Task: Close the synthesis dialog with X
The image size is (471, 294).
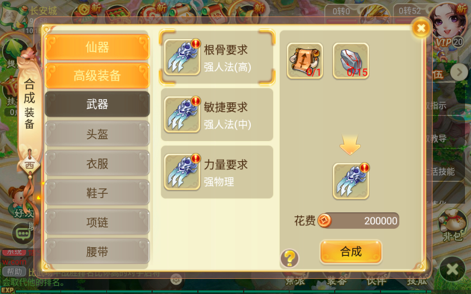Action: [x=421, y=28]
